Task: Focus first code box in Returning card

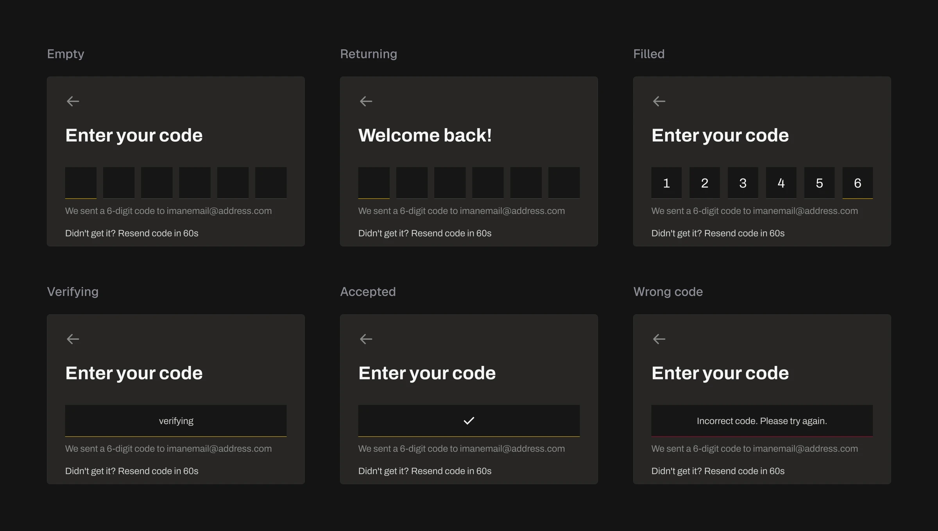Action: click(x=374, y=183)
